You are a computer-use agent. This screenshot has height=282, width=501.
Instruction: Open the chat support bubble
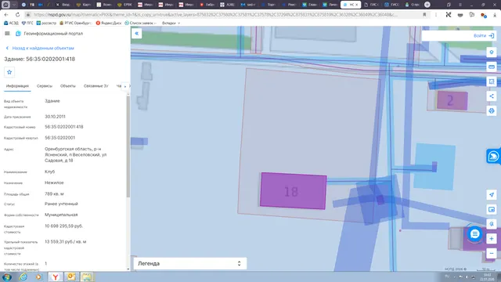(475, 234)
